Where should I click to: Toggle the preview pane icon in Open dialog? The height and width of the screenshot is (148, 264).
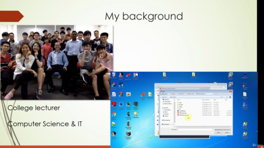(226, 97)
